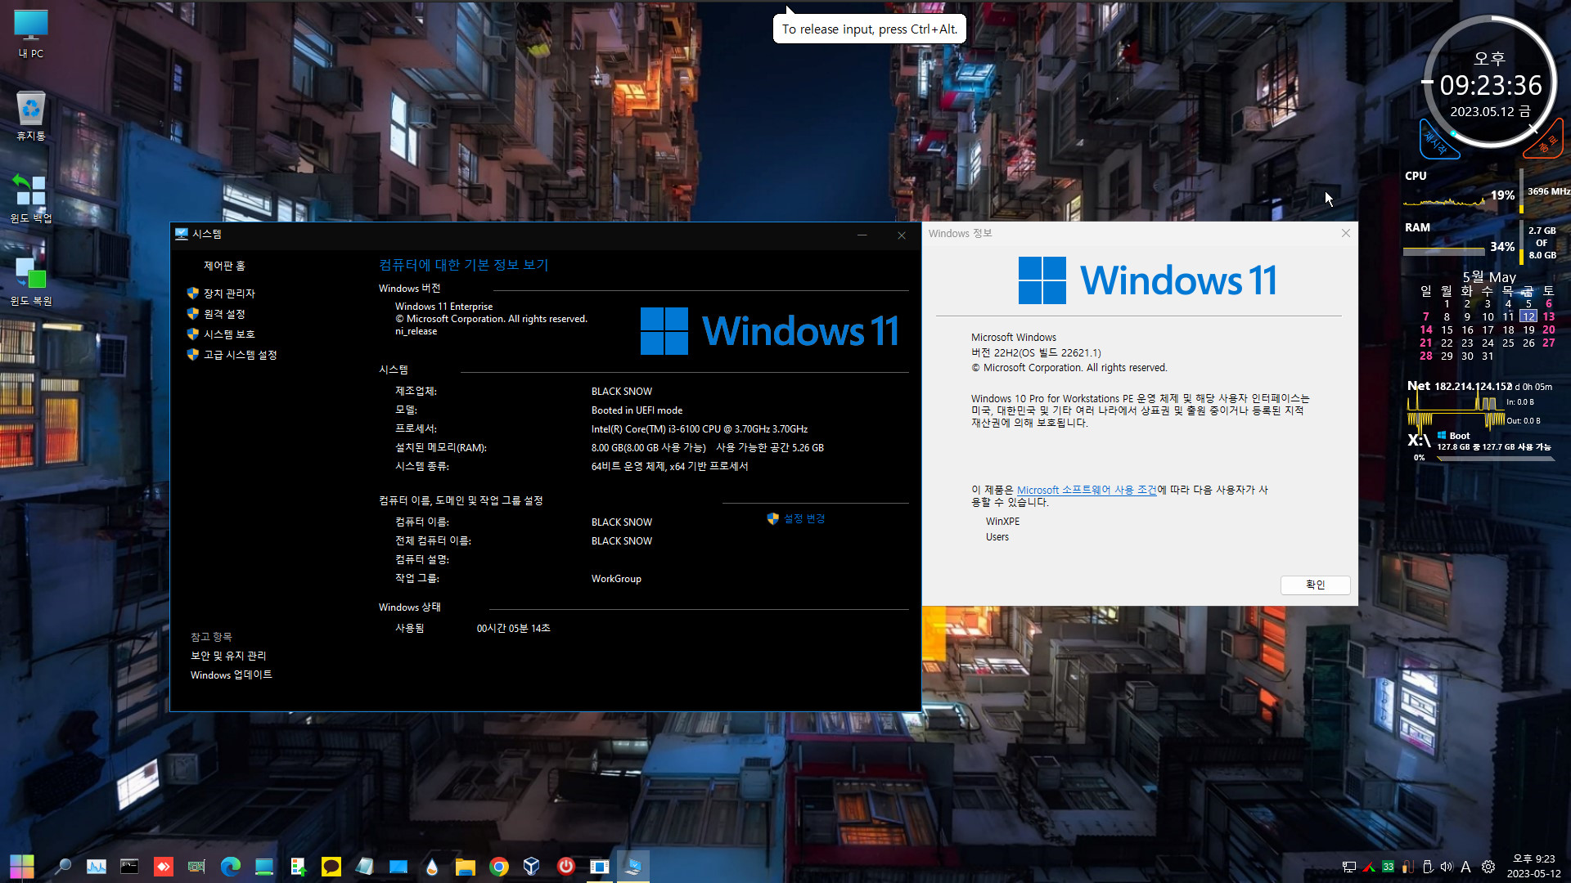Open 원격 설정 in the System window
Image resolution: width=1571 pixels, height=883 pixels.
tap(224, 314)
